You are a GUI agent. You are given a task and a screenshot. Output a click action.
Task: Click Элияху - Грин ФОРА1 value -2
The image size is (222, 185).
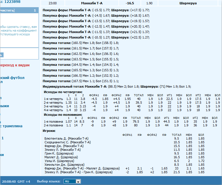(x=127, y=172)
